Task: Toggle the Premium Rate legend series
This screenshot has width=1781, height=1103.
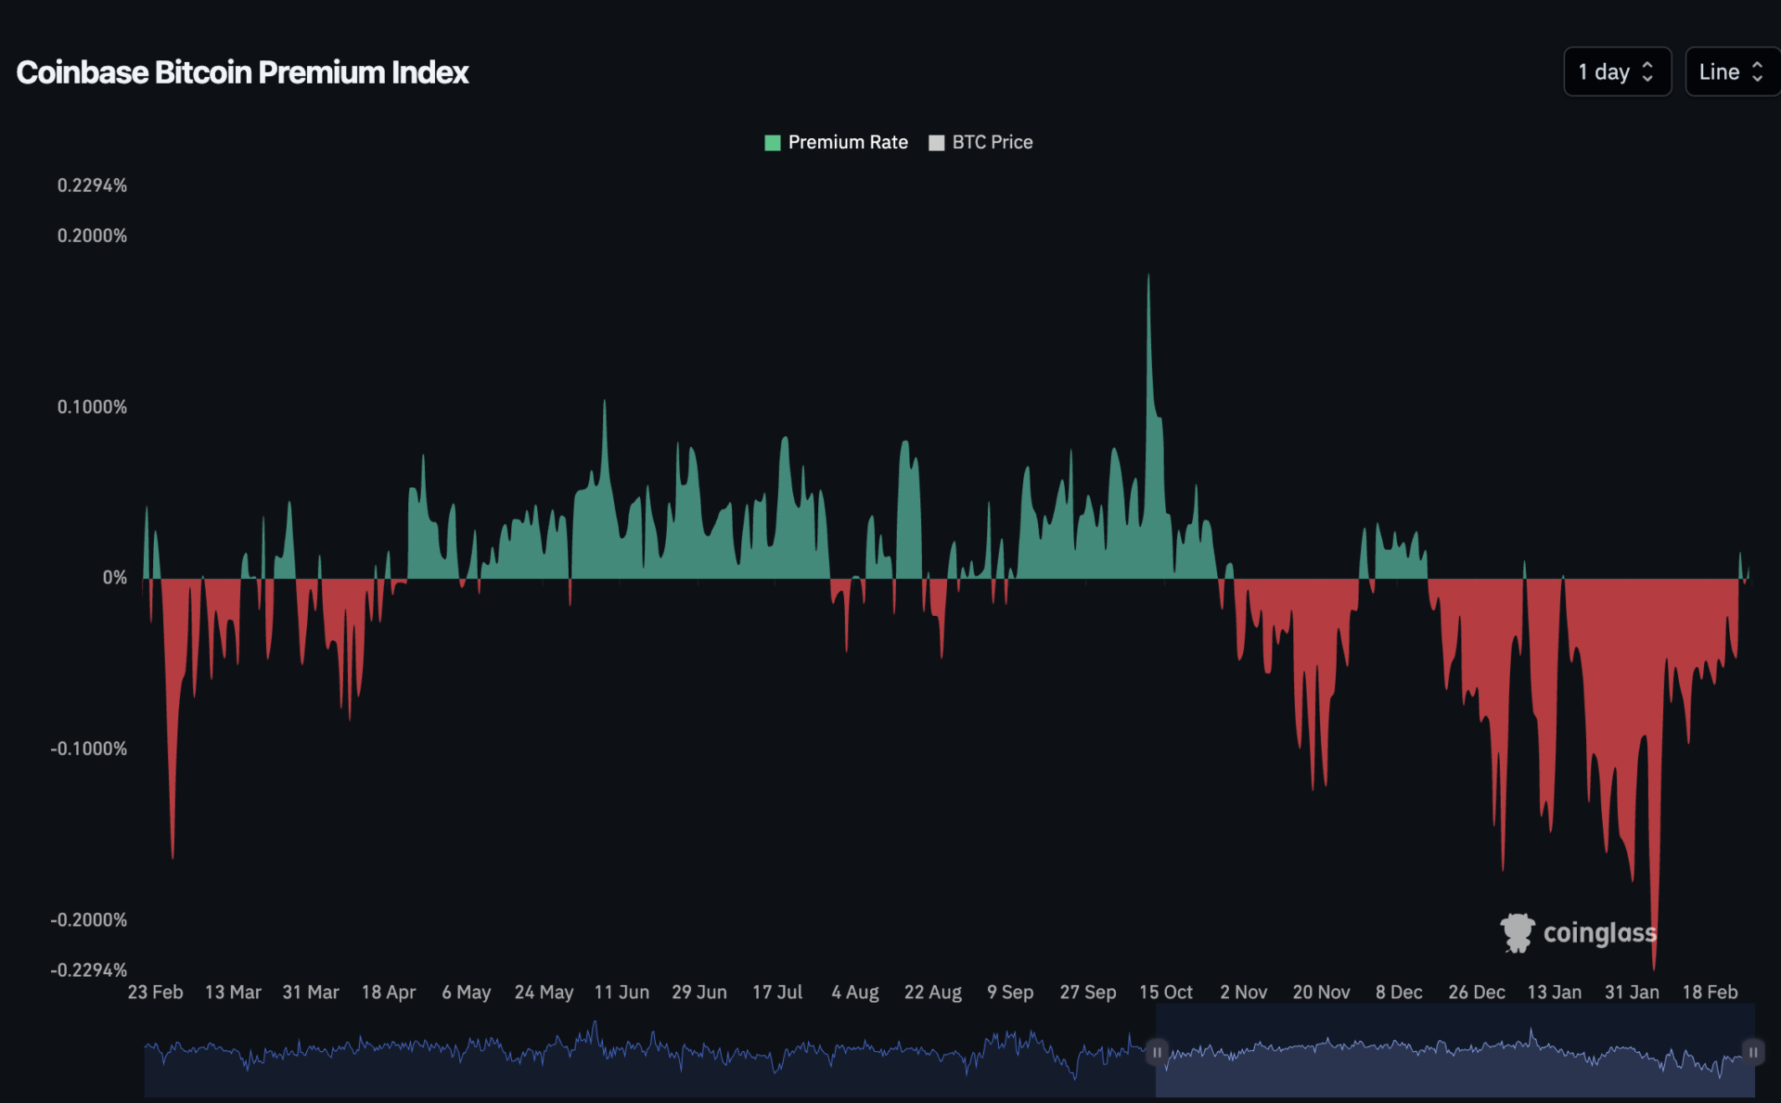Action: tap(836, 142)
